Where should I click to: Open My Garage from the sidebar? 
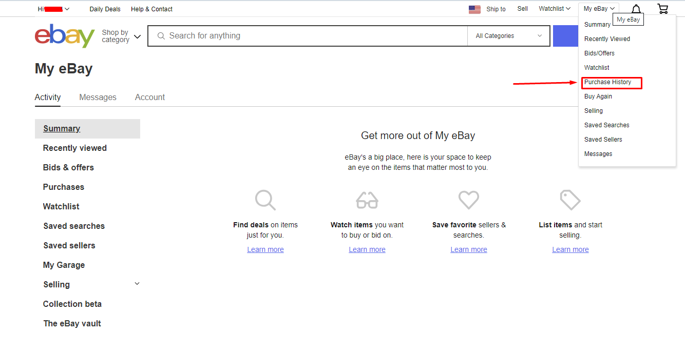tap(64, 265)
